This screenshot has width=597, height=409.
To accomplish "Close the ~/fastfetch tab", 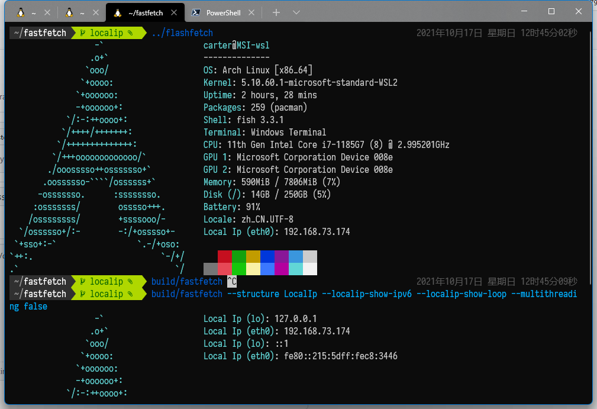I will (x=174, y=12).
